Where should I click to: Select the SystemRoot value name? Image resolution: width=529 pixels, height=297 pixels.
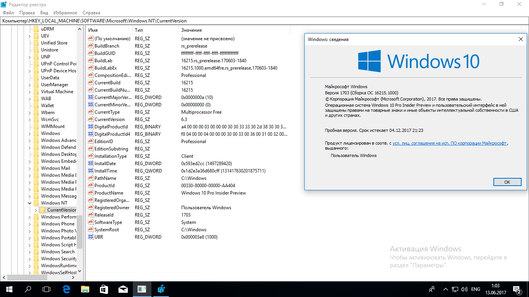pyautogui.click(x=106, y=230)
